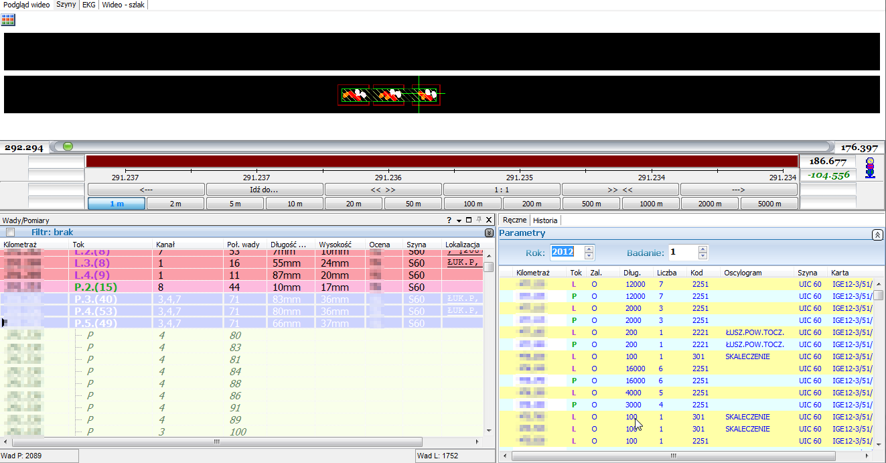Open the Wady/Pomiary panel dropdown arrow menu
The image size is (886, 463).
(x=459, y=220)
